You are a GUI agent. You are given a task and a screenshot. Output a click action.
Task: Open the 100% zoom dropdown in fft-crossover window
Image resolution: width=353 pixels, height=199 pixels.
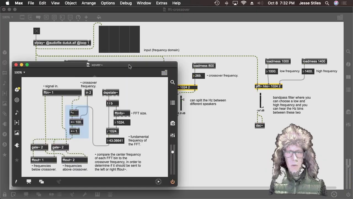[8, 17]
